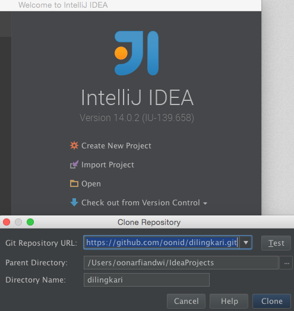The width and height of the screenshot is (294, 311).
Task: Browse parent directory with ellipsis button
Action: [x=286, y=263]
